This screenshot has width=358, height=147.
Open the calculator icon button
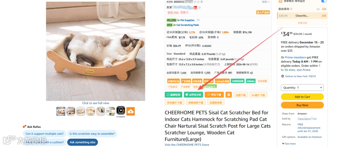pyautogui.click(x=228, y=95)
